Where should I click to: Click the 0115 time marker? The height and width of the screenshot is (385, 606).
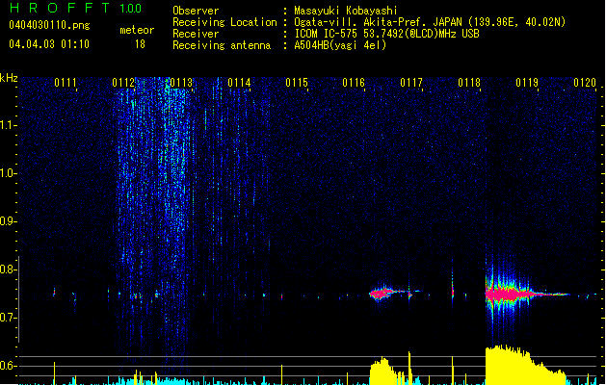(x=297, y=83)
